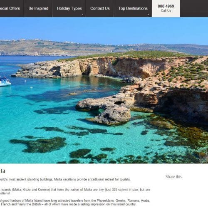Click the paragraph about Phoenicians and Greeks
Screen dimensions: 208x208
coord(75,203)
